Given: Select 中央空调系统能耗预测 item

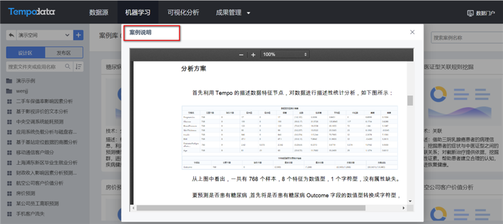Looking at the screenshot, I should coord(40,122).
